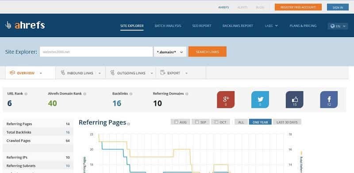
Task: Open Google Plus share count icon
Action: tap(226, 100)
